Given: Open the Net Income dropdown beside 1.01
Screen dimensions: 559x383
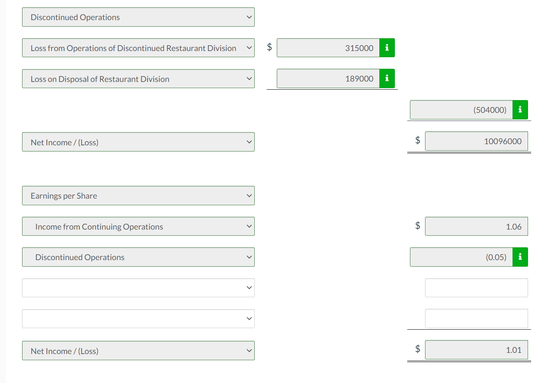Looking at the screenshot, I should pos(138,351).
